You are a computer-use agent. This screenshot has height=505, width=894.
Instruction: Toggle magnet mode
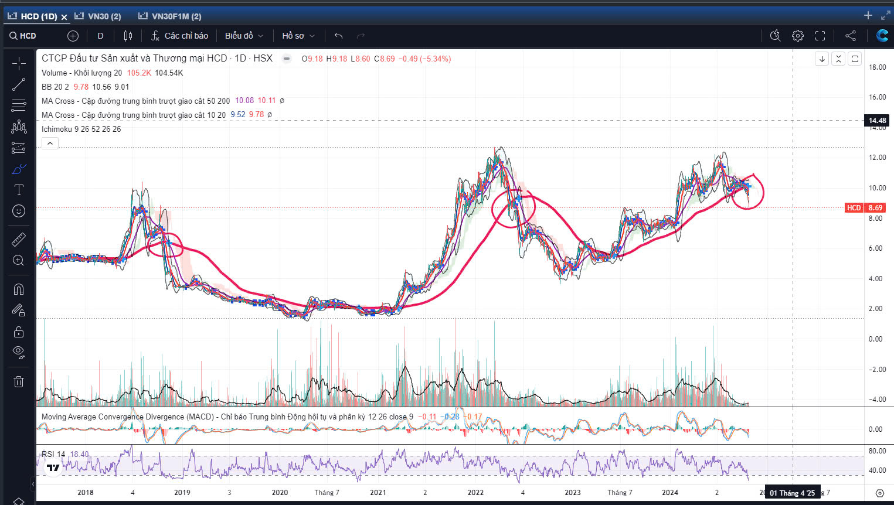(x=19, y=289)
